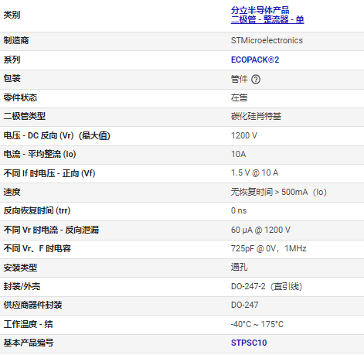The image size is (364, 355).
Task: Click the 碳化硅肖特基 diode type value
Action: 256,116
